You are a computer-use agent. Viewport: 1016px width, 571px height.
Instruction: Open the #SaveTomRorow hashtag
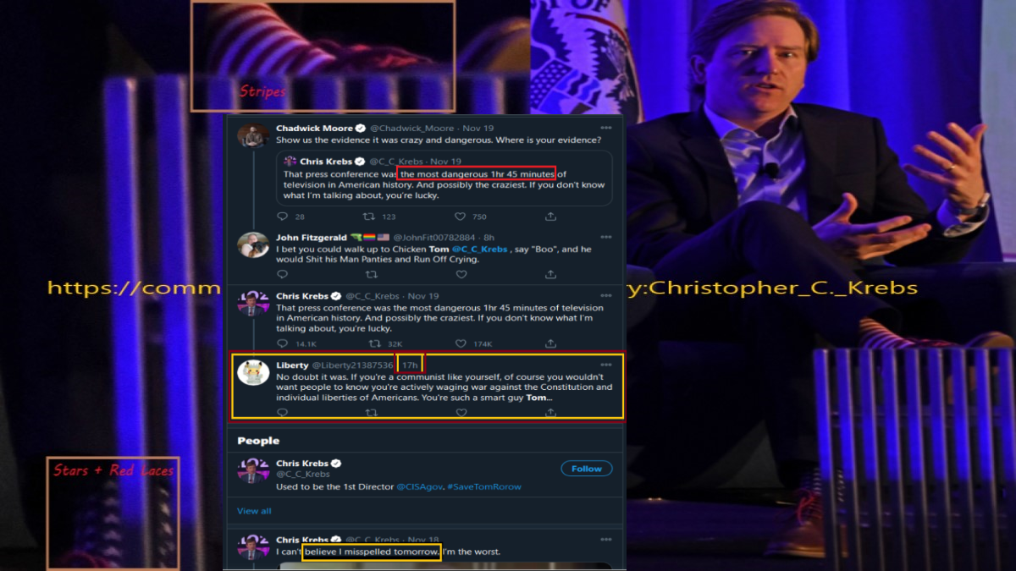click(484, 486)
